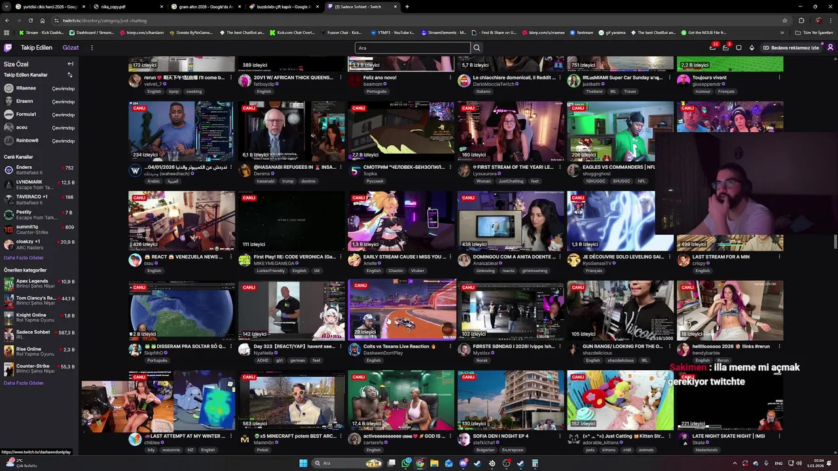Open Enders Battlefield 6 live channel

coord(39,170)
